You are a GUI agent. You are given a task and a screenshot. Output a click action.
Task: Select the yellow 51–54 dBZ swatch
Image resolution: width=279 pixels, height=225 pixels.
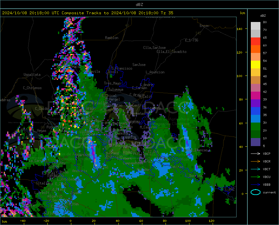255,65
